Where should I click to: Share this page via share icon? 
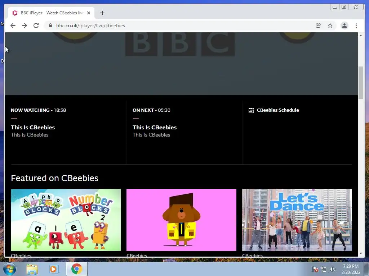pyautogui.click(x=319, y=26)
